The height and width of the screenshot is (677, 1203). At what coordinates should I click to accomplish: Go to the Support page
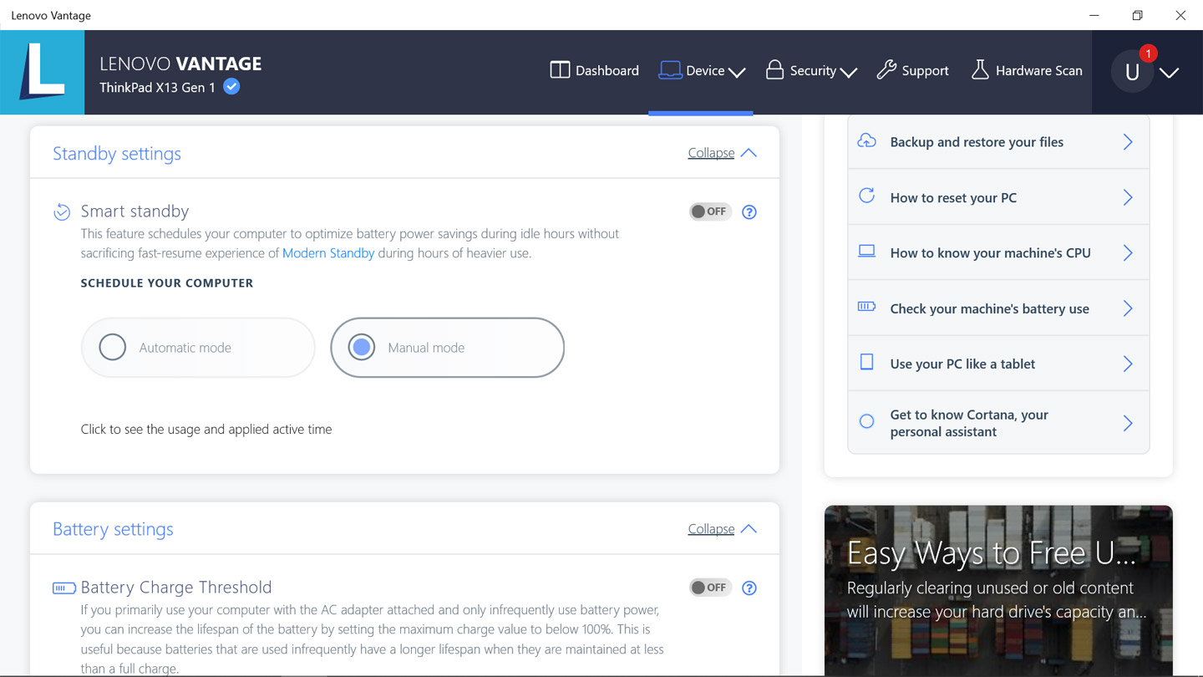click(x=912, y=70)
